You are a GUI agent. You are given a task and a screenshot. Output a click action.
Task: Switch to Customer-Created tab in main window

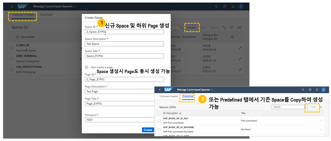23,15
